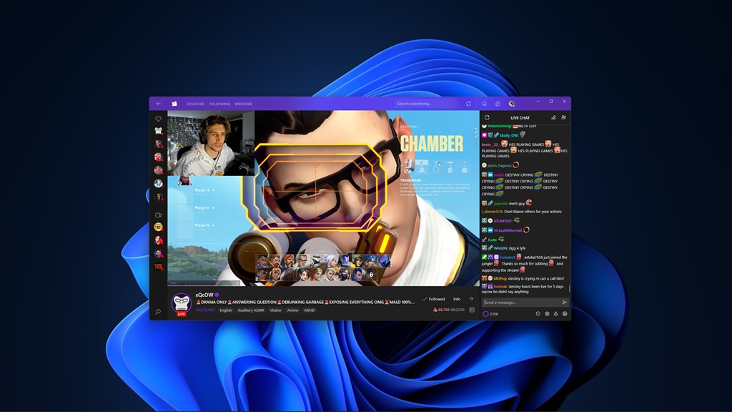This screenshot has height=412, width=732.
Task: Open notifications bell
Action: pyautogui.click(x=484, y=104)
